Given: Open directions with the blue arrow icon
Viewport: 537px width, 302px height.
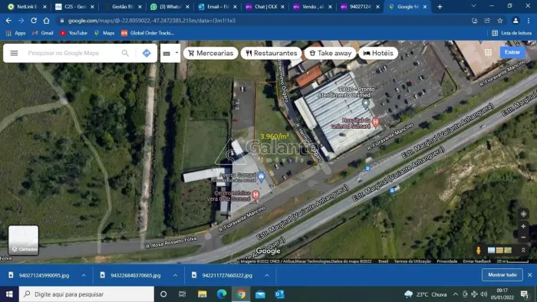Looking at the screenshot, I should [147, 53].
